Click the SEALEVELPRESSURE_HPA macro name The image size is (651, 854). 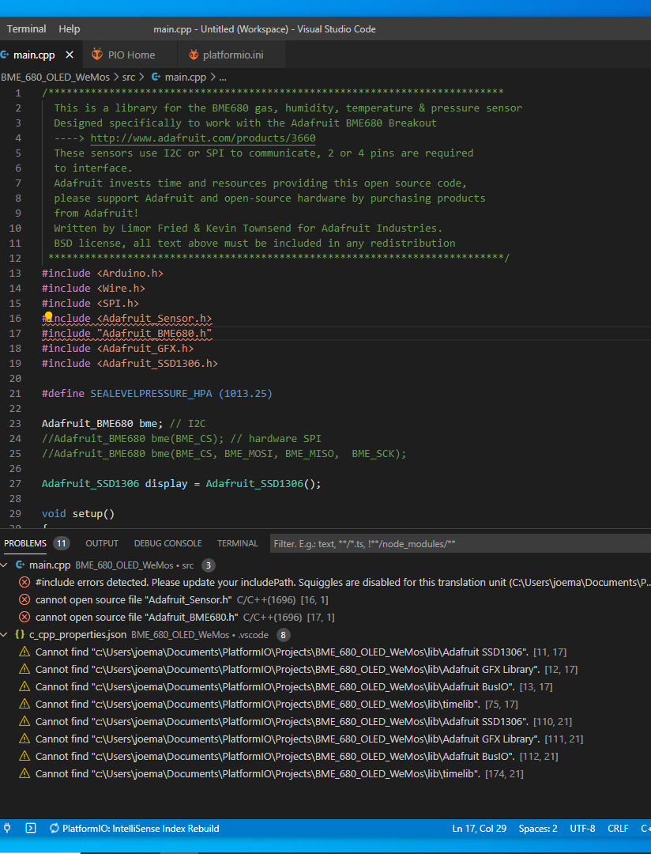click(x=152, y=393)
